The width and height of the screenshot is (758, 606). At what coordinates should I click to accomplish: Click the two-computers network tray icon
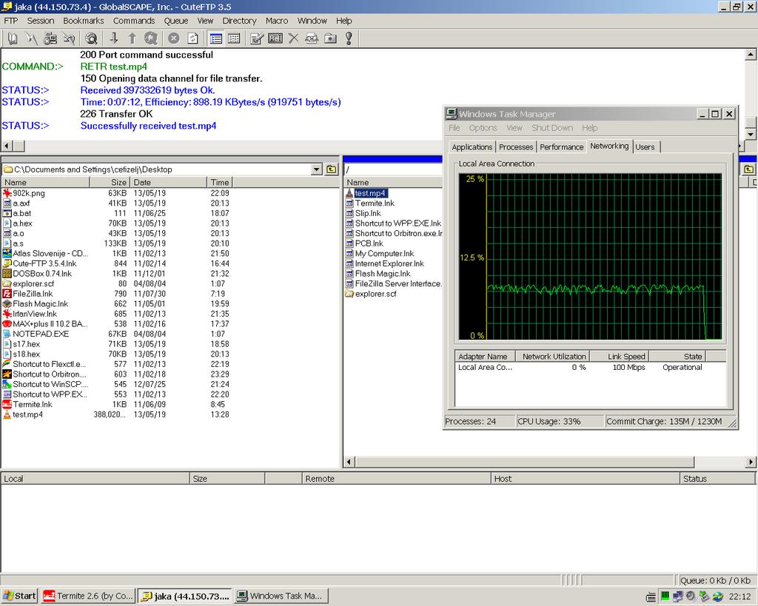pyautogui.click(x=678, y=596)
